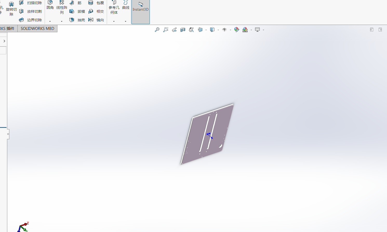
Task: Click the blue arrow handle on the plate
Action: coord(210,136)
